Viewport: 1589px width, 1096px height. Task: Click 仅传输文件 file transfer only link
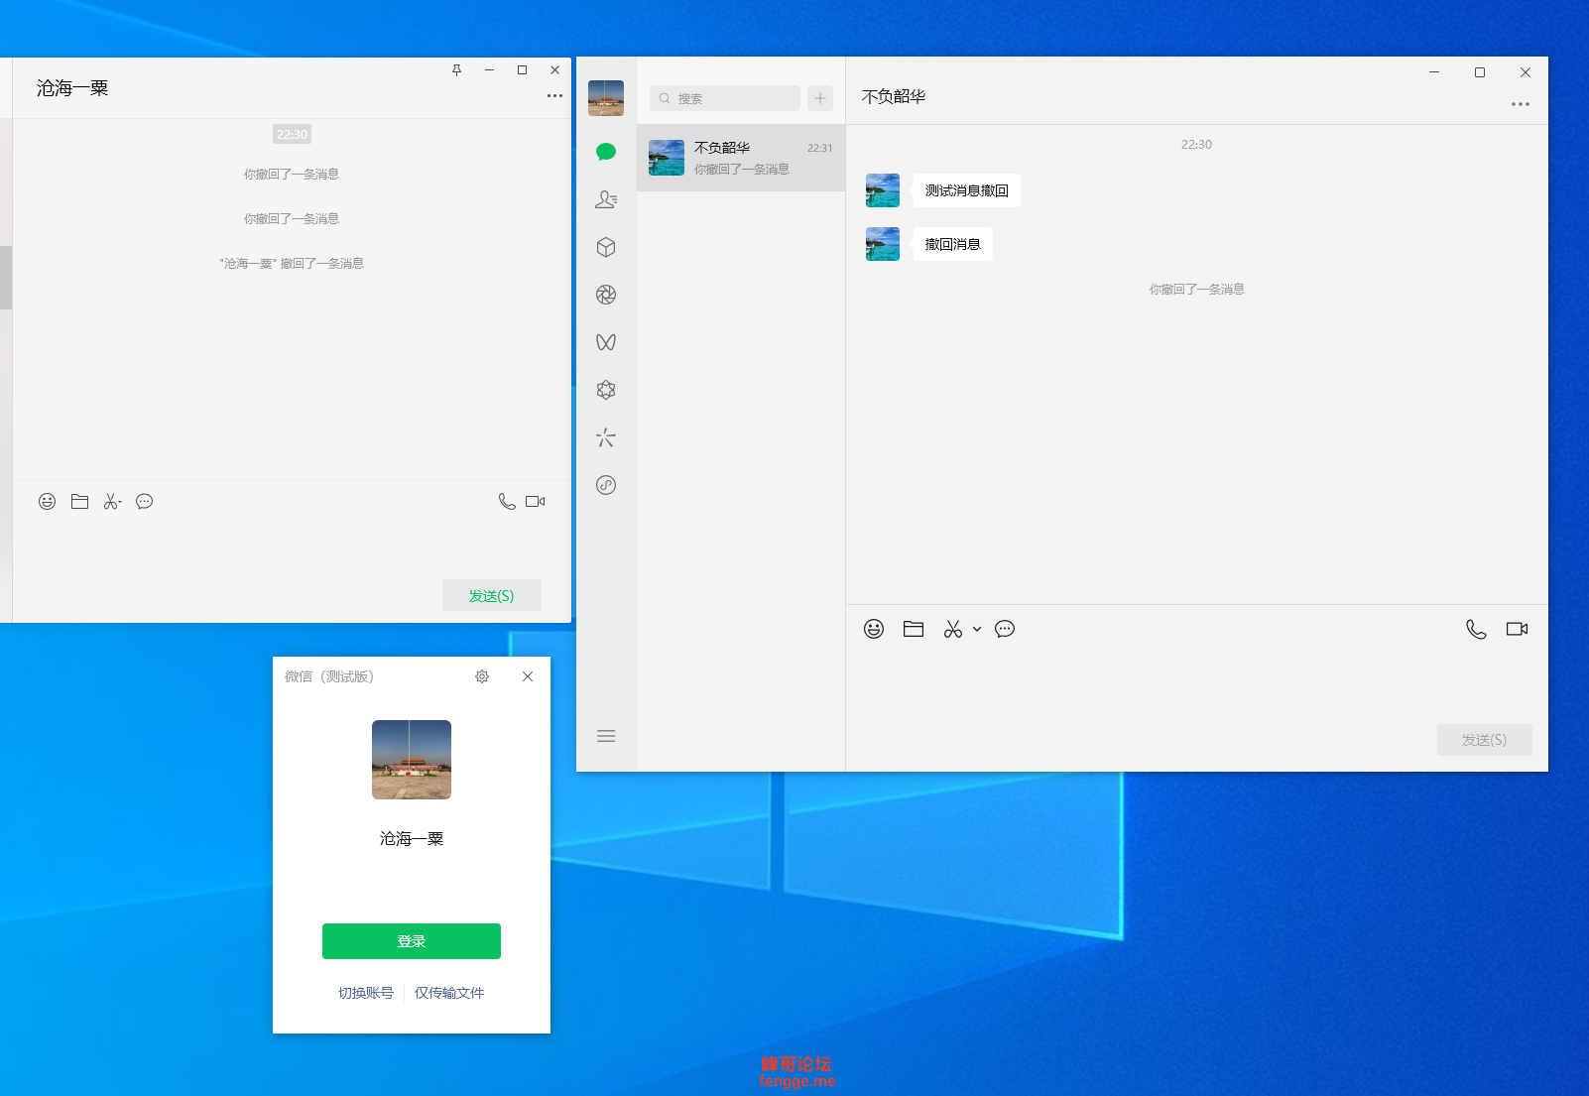pyautogui.click(x=449, y=993)
